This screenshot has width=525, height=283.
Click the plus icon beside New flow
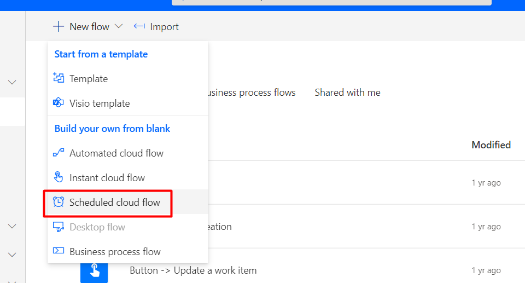(59, 26)
